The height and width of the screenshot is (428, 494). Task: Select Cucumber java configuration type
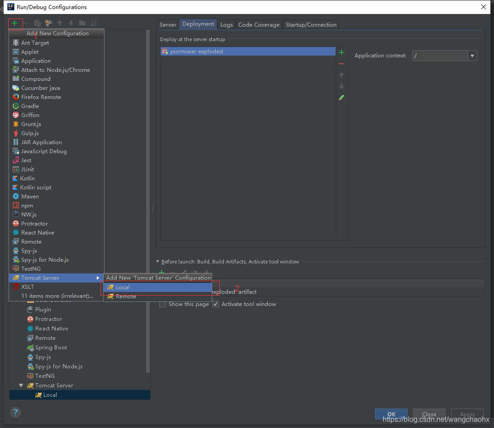point(57,88)
